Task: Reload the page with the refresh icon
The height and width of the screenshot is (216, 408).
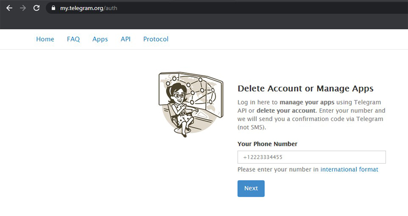Action: click(x=36, y=8)
